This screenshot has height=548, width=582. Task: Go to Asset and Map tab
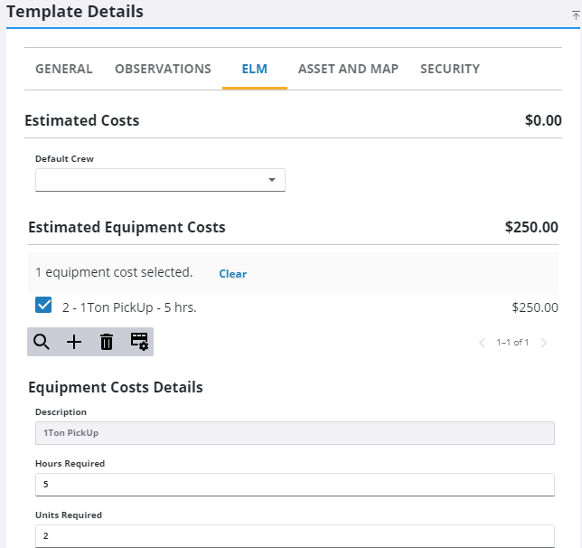[348, 69]
